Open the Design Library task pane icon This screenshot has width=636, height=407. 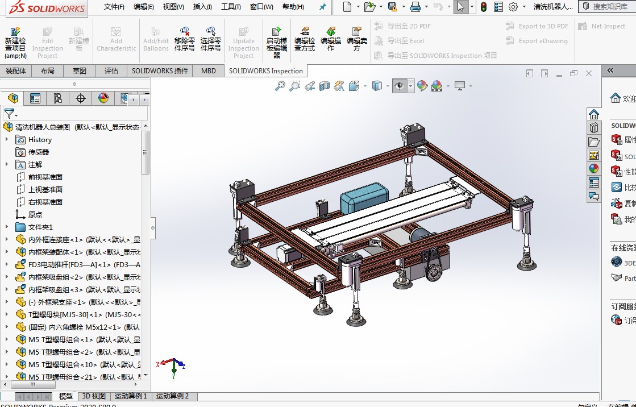coord(594,128)
